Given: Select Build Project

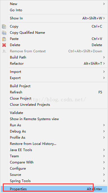Looking at the screenshot, I should click(x=54, y=86).
